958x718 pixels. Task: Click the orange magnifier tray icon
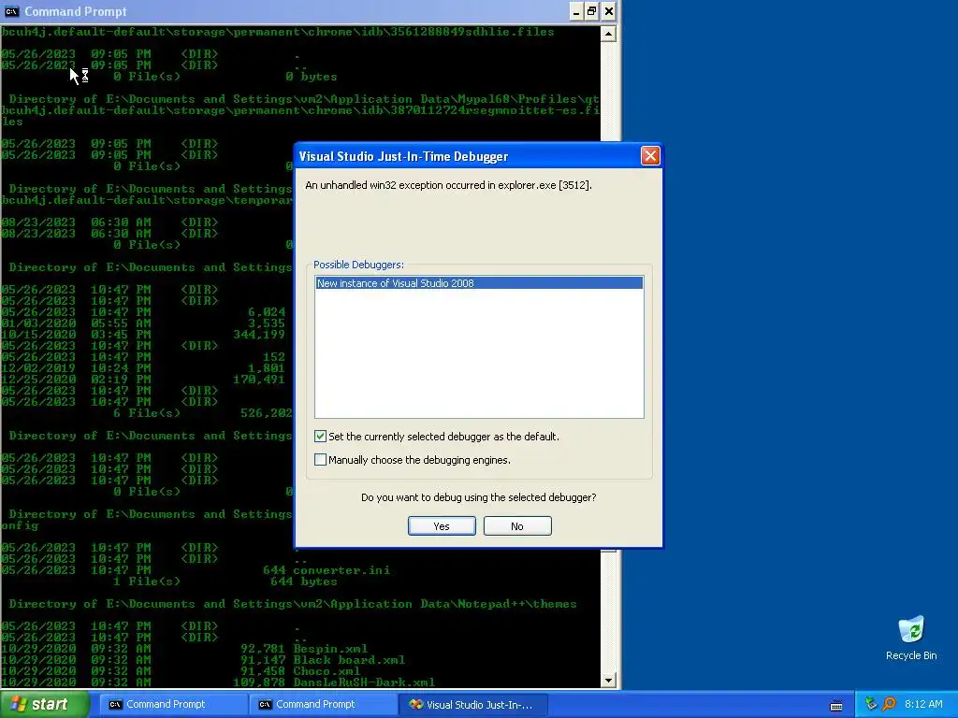coord(889,705)
